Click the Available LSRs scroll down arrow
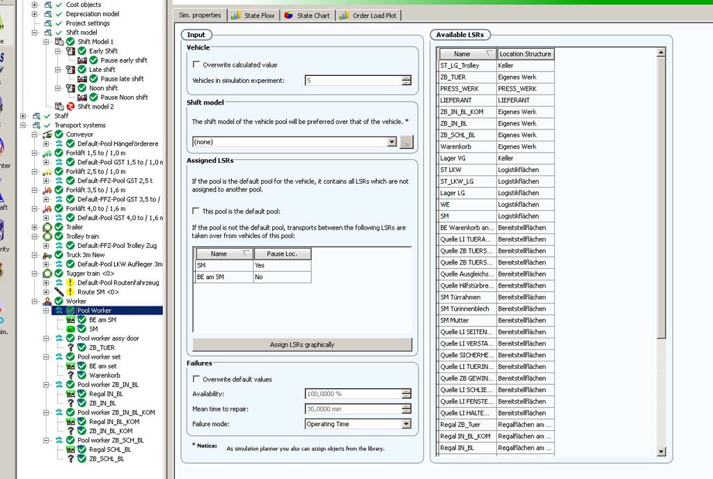 pos(661,452)
